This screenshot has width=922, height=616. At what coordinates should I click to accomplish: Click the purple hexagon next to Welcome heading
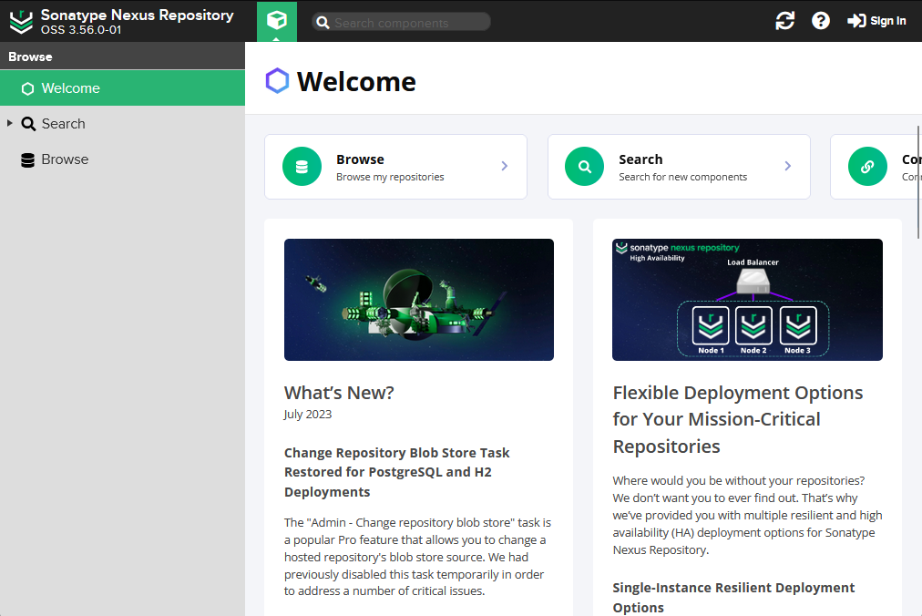(277, 80)
